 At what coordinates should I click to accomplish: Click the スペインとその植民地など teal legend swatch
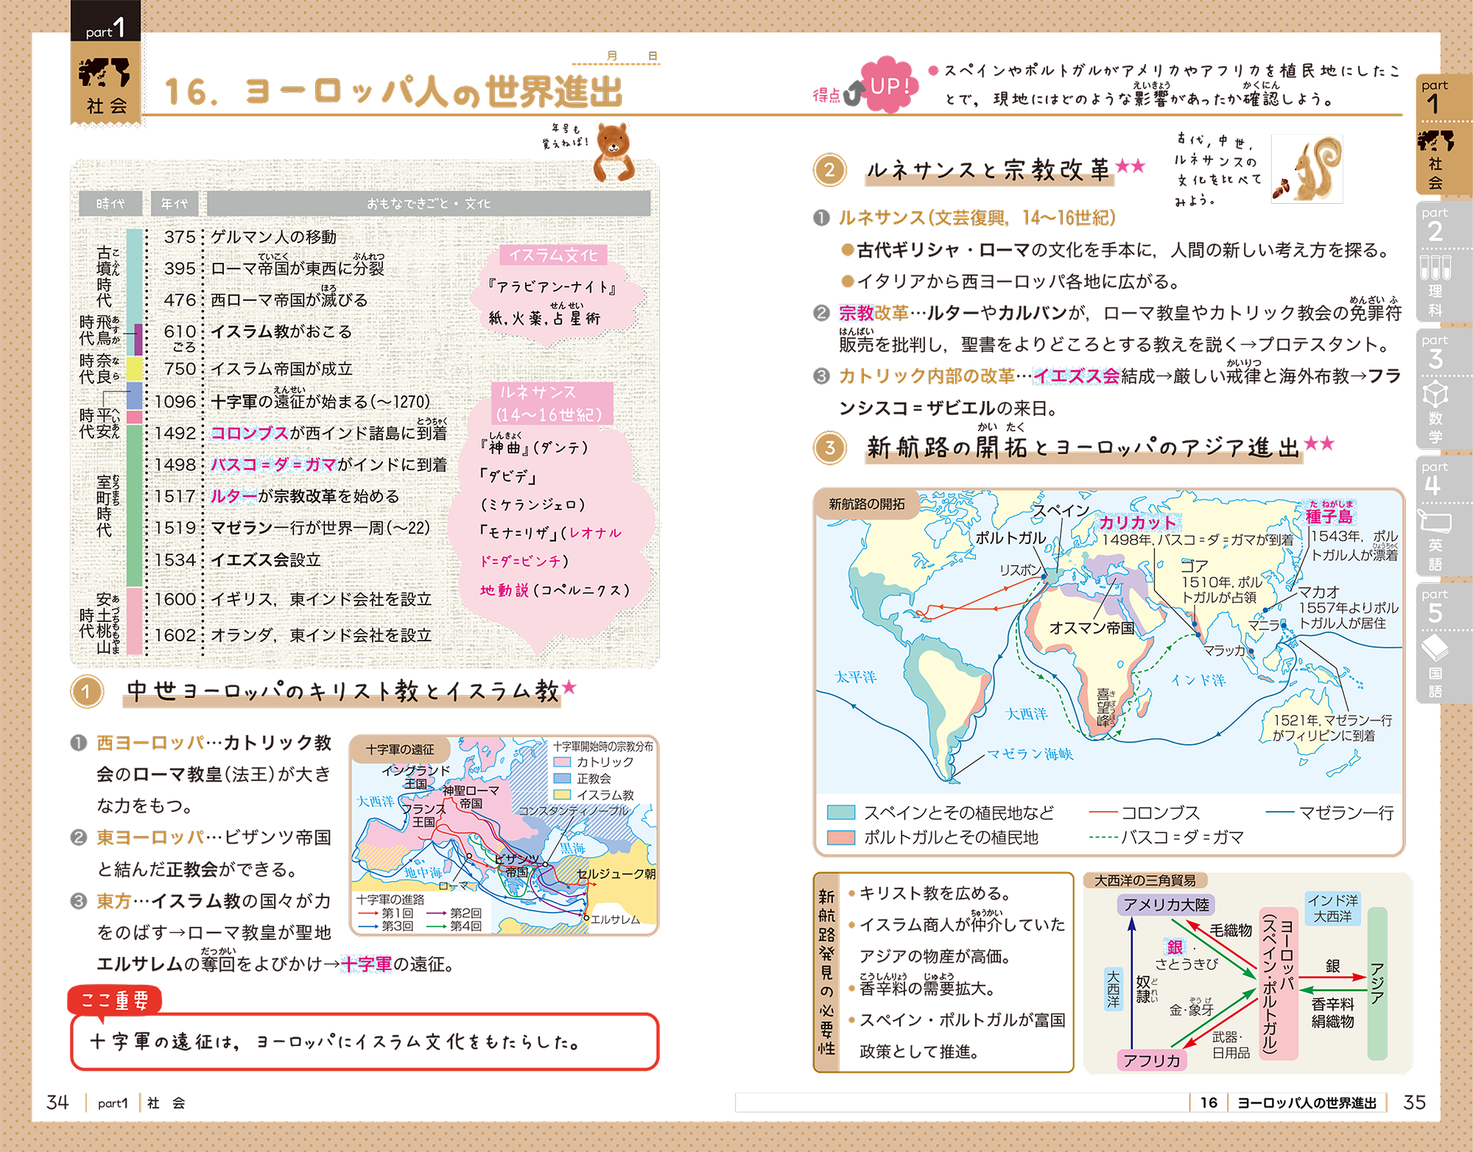840,813
